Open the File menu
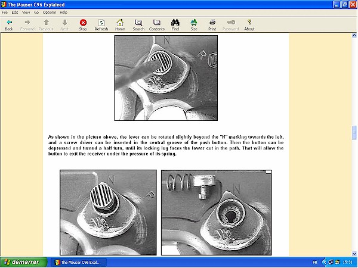The width and height of the screenshot is (358, 268). [5, 13]
